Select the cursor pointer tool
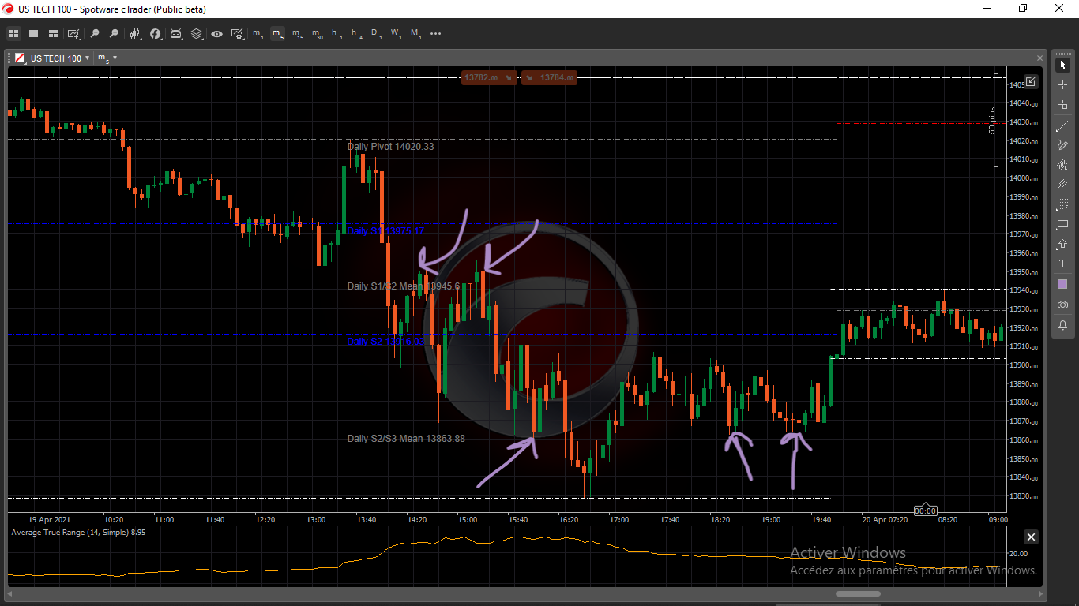The width and height of the screenshot is (1079, 606). pos(1062,65)
